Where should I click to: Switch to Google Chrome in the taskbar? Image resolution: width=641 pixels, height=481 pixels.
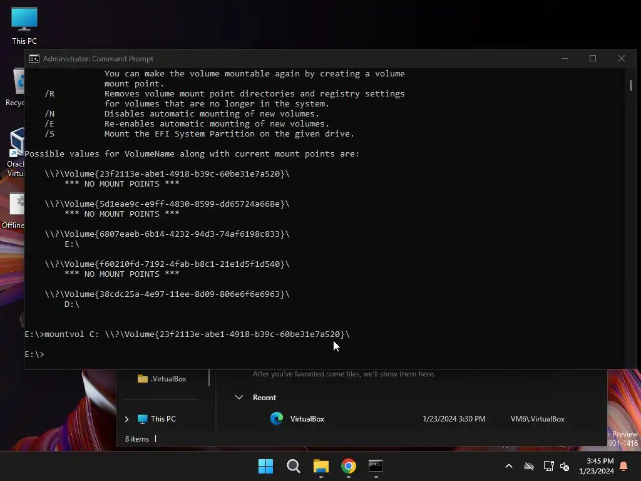tap(348, 466)
